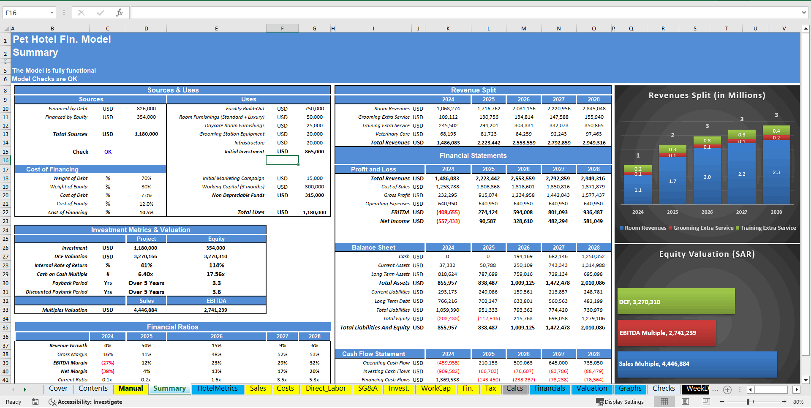Click Total Sources value 1,180,000
Image resolution: width=811 pixels, height=408 pixels.
coord(146,134)
